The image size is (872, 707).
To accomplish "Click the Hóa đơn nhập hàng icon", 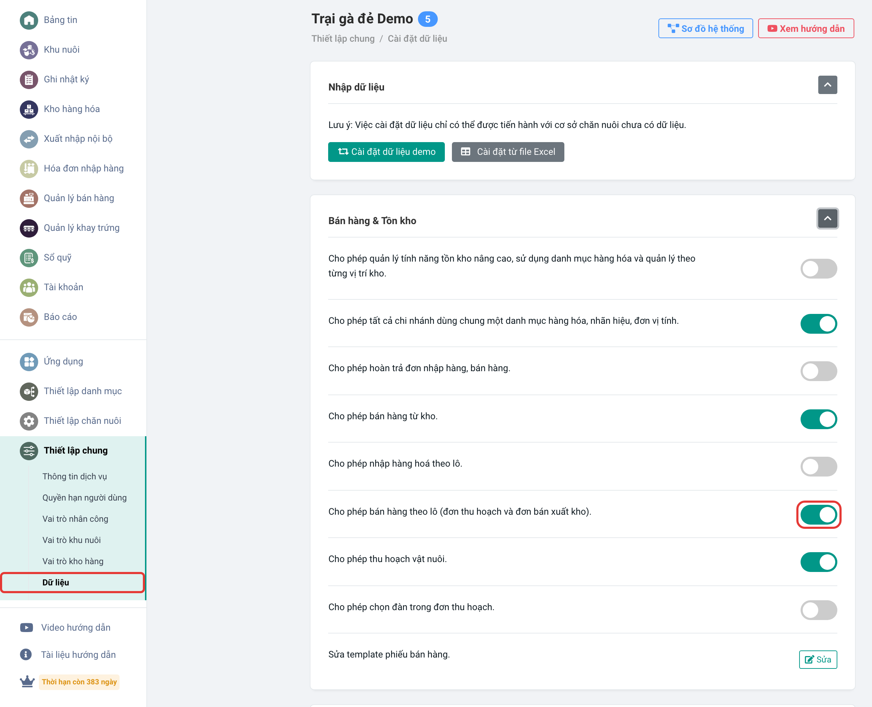I will [x=29, y=169].
